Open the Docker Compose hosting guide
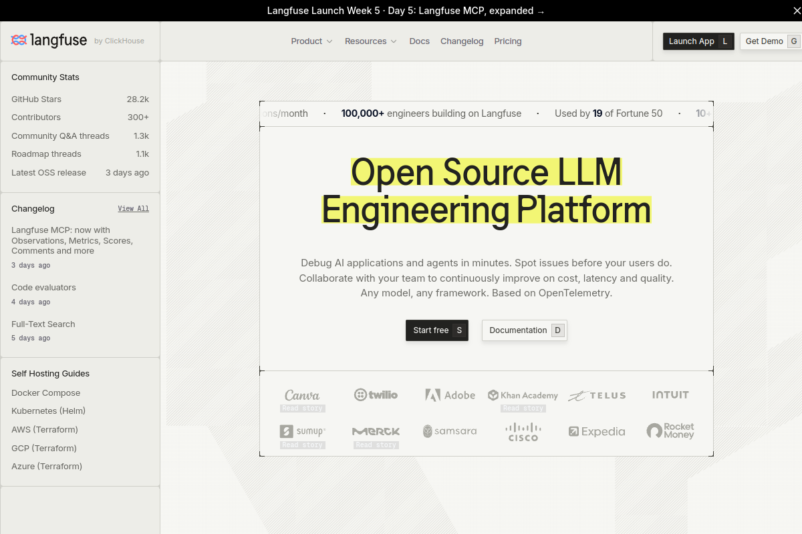This screenshot has width=802, height=534. [45, 392]
